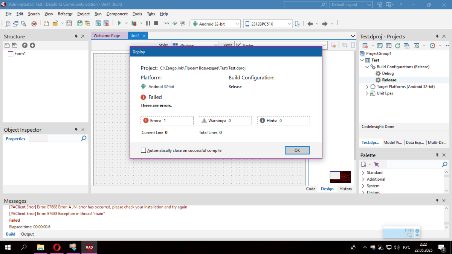The image size is (452, 254).
Task: Switch to the History tab
Action: (345, 189)
